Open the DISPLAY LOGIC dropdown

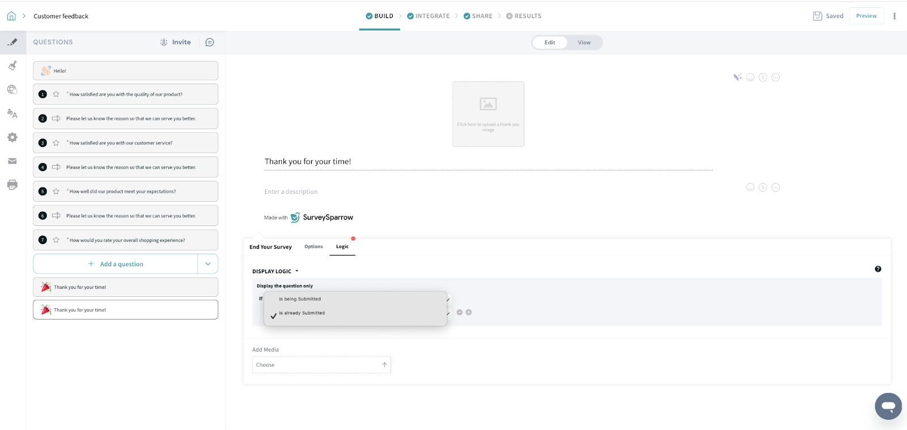click(x=275, y=271)
